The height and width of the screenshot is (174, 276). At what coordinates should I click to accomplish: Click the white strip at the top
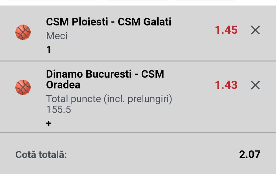[138, 3]
